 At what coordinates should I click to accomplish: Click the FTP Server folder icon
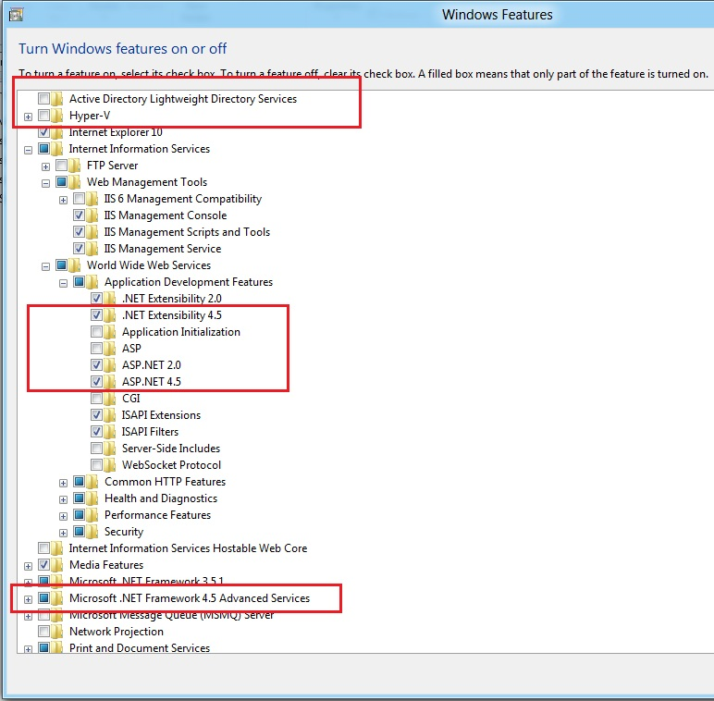click(76, 166)
